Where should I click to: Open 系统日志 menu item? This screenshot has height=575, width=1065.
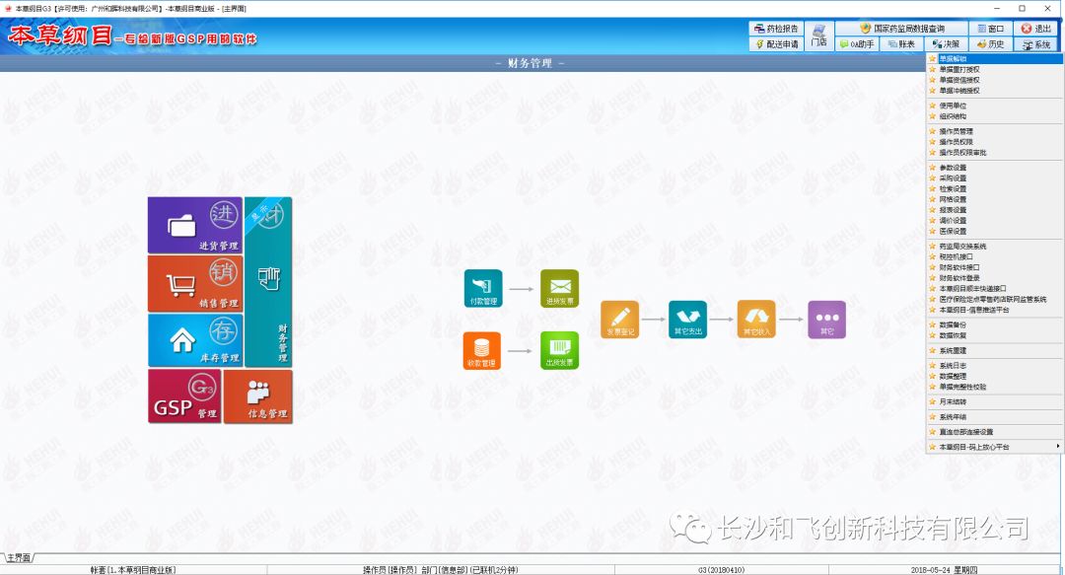[x=994, y=366]
